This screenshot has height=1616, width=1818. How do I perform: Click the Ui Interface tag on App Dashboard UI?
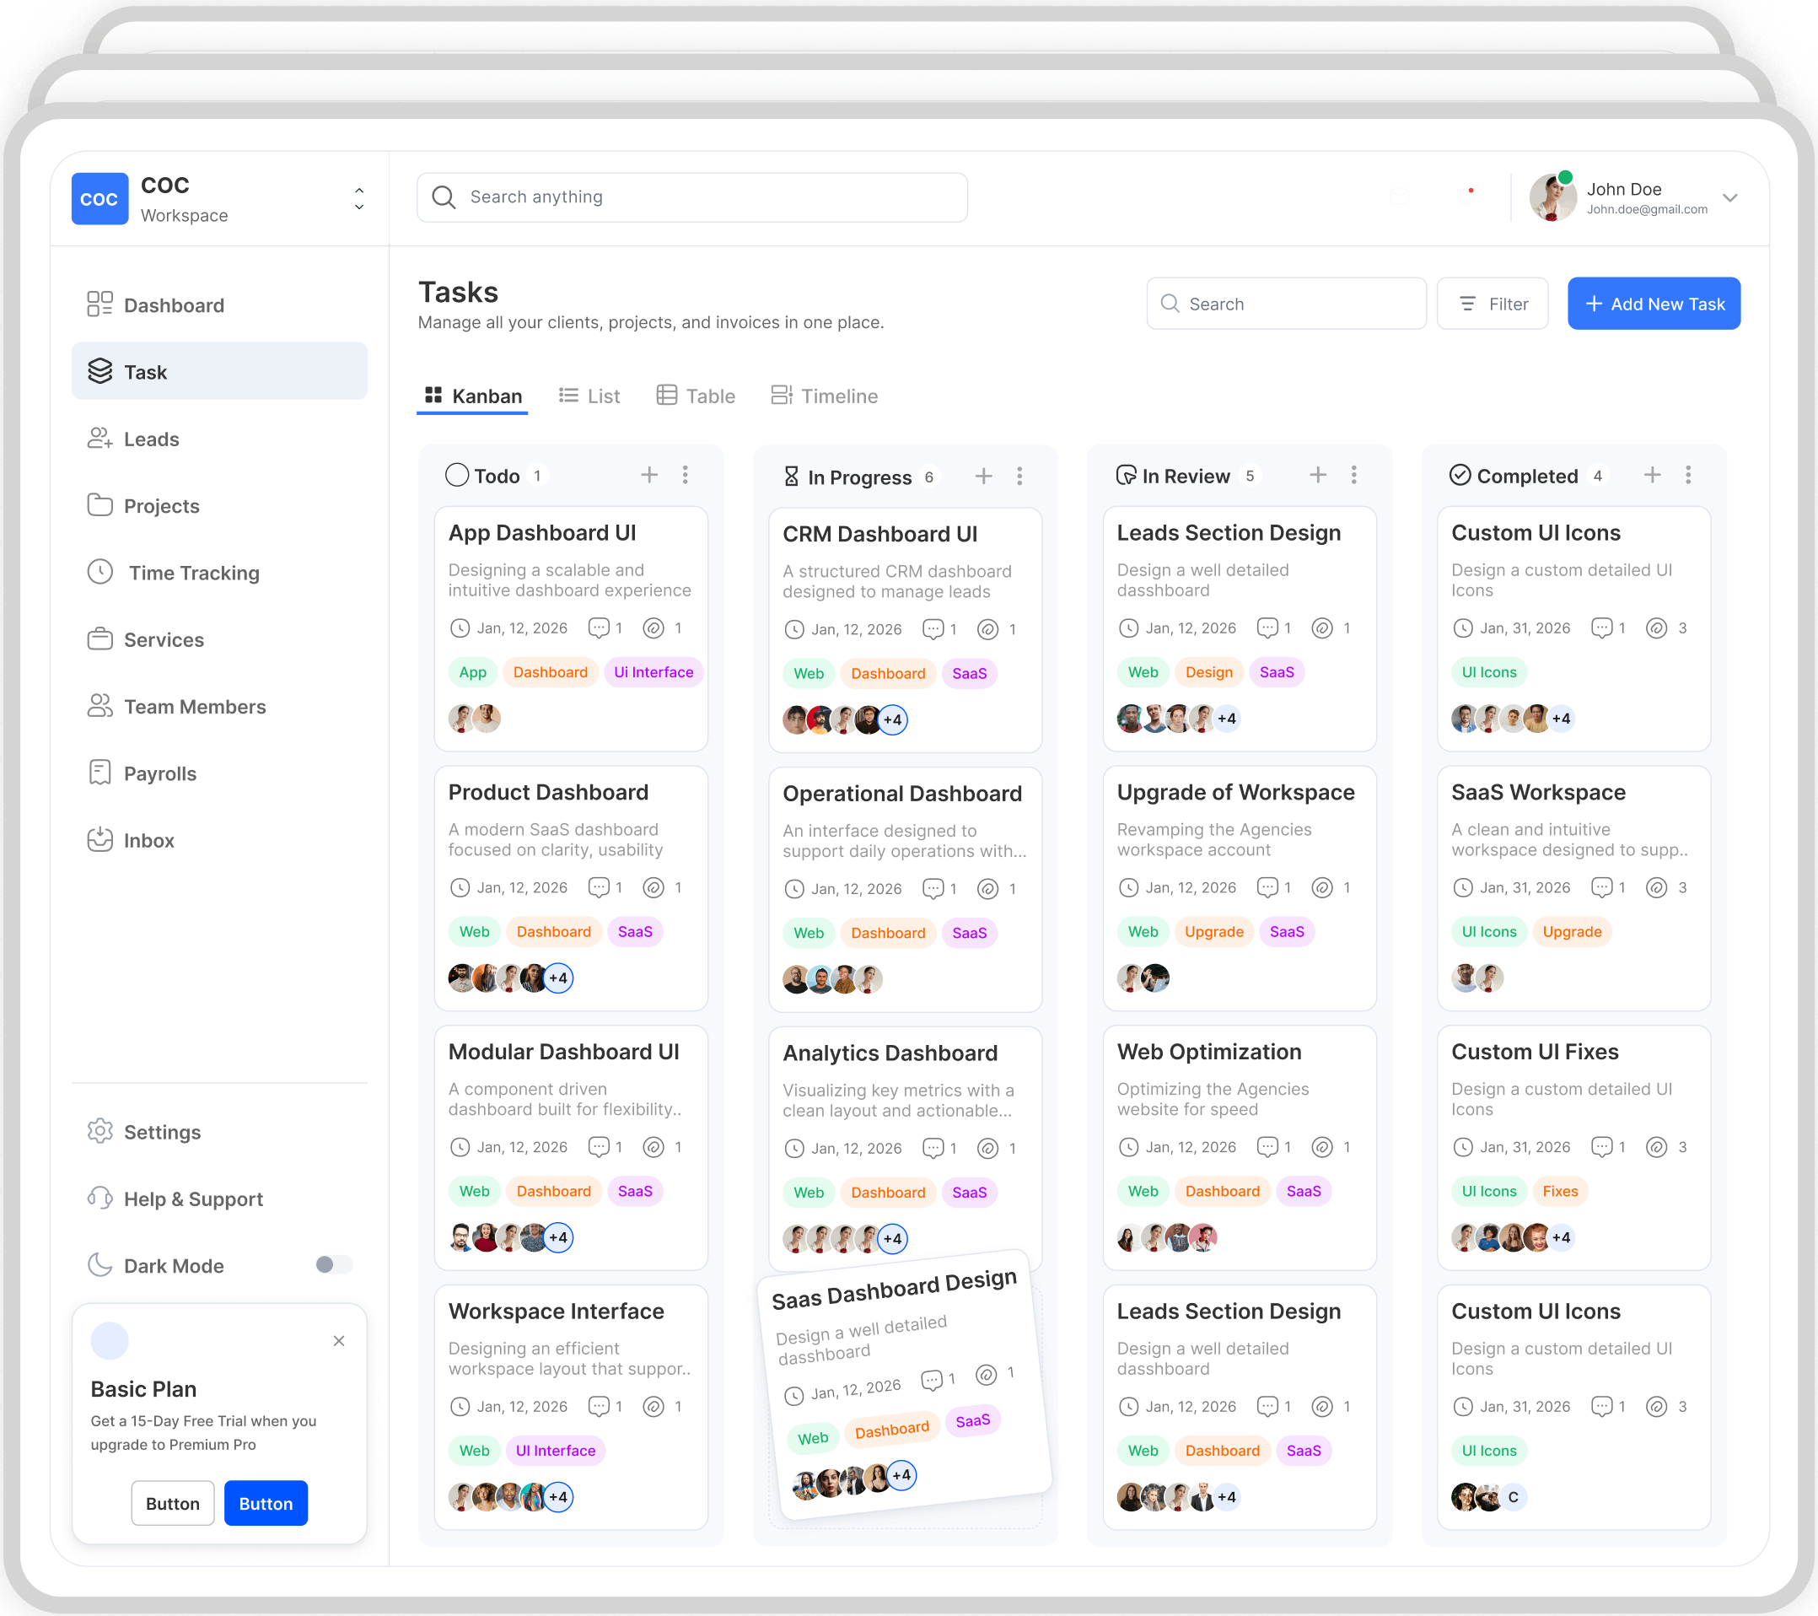point(653,672)
